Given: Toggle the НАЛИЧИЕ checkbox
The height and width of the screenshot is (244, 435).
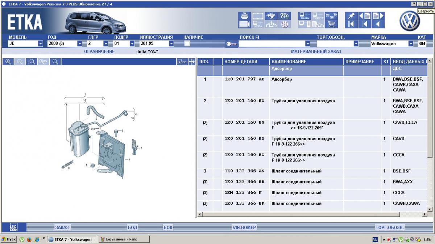Looking at the screenshot, I should click(x=187, y=43).
